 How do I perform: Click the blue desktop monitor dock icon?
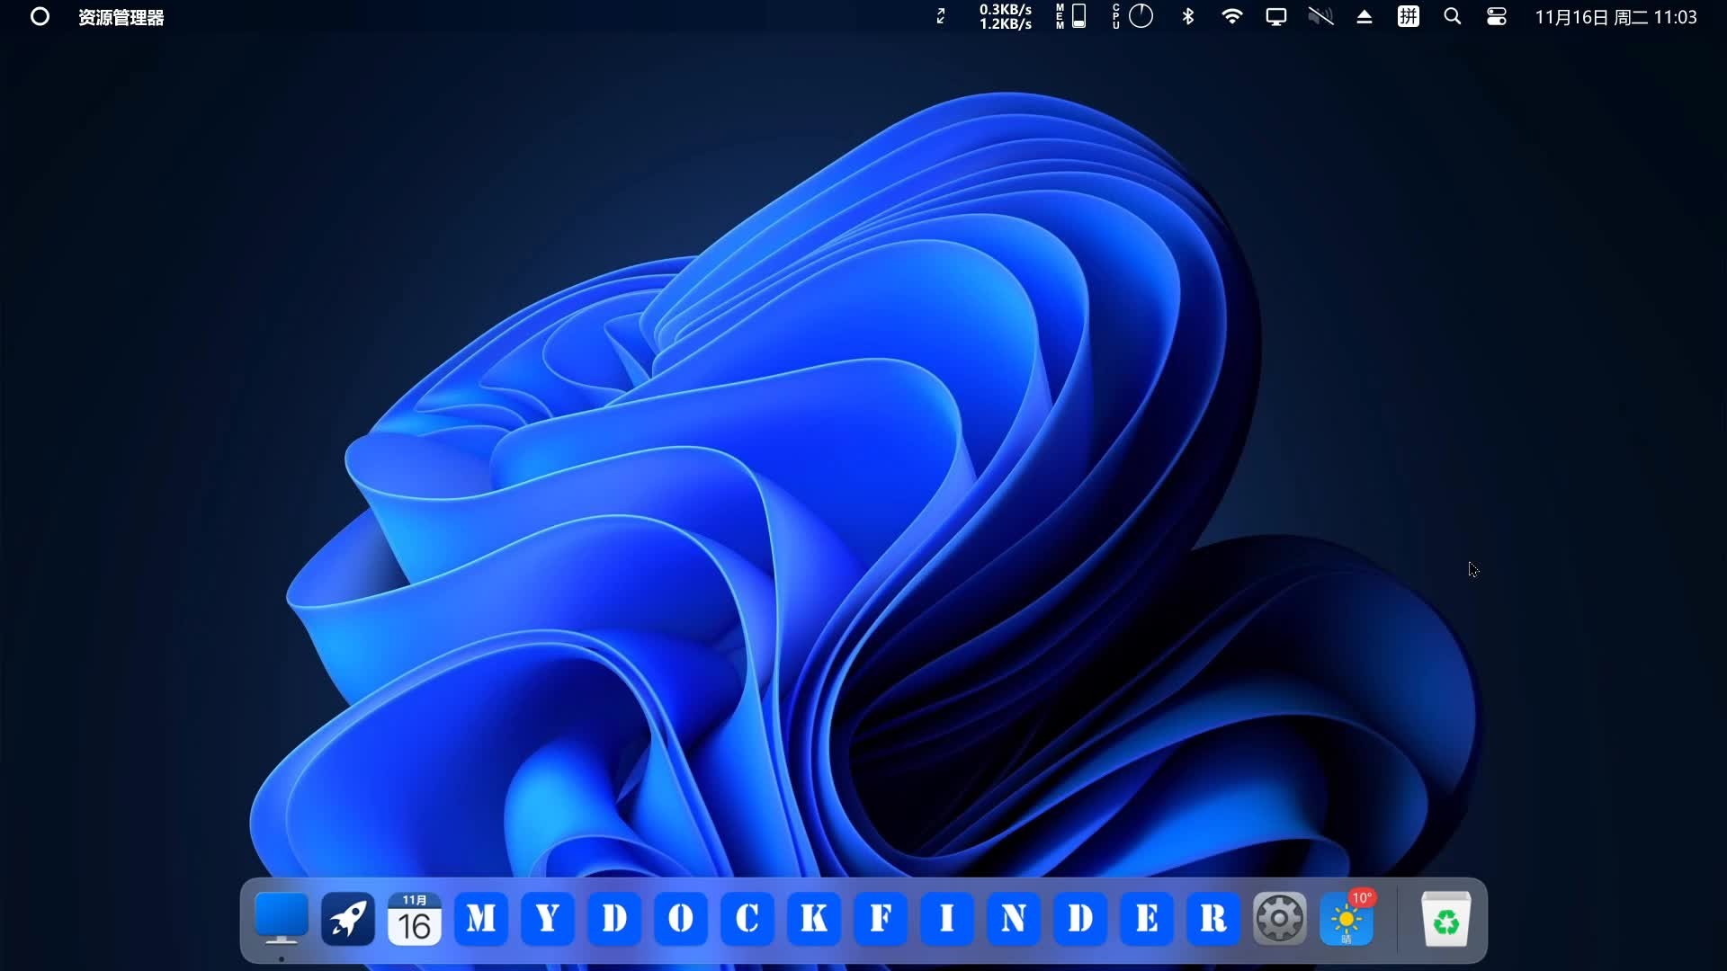tap(281, 919)
